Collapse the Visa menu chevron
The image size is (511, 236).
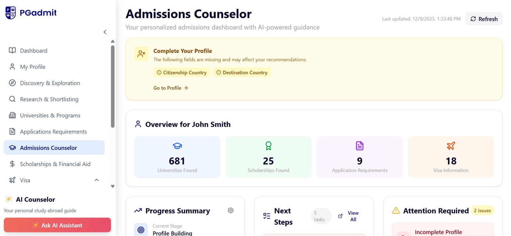click(x=96, y=180)
